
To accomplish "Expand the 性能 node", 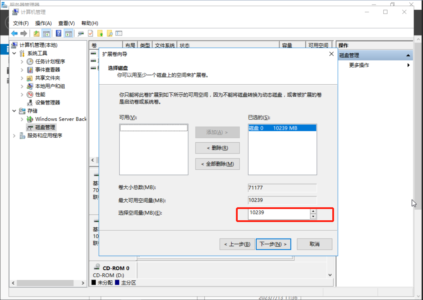I will (22, 94).
